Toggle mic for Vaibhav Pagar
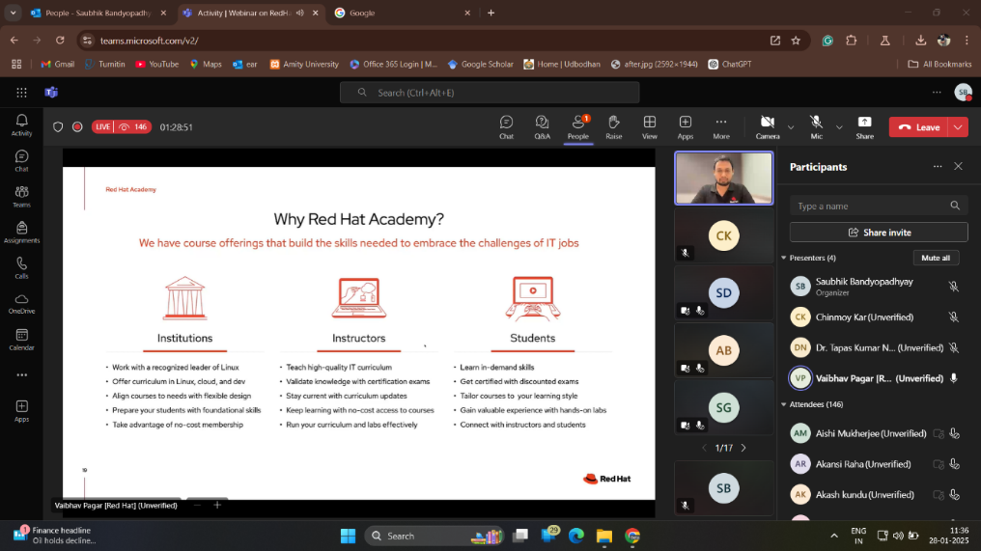 pos(953,378)
